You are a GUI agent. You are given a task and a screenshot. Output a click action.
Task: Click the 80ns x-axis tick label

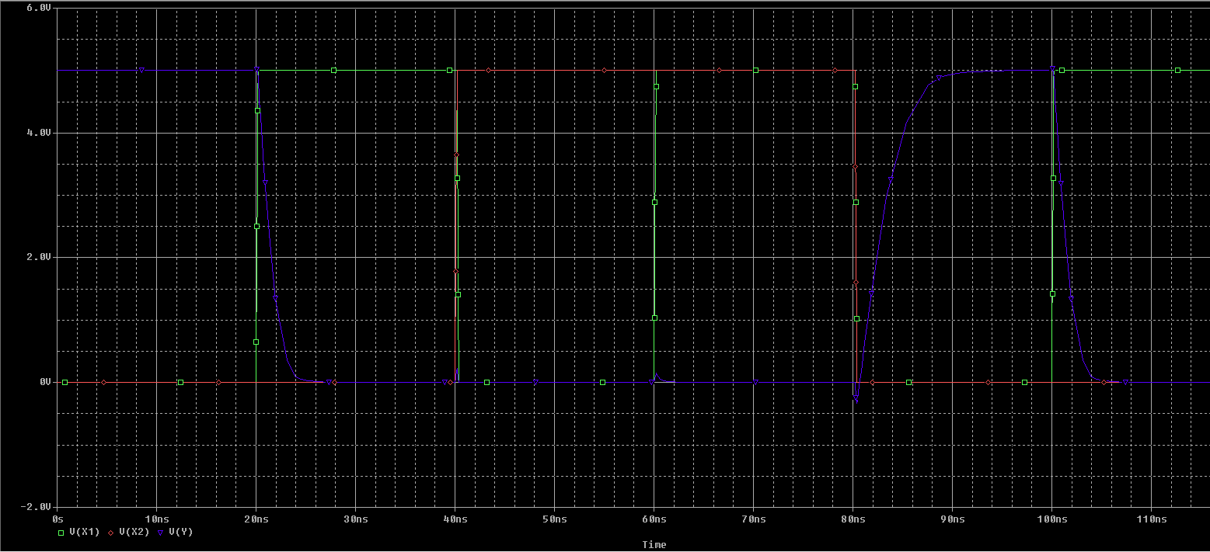click(x=853, y=518)
